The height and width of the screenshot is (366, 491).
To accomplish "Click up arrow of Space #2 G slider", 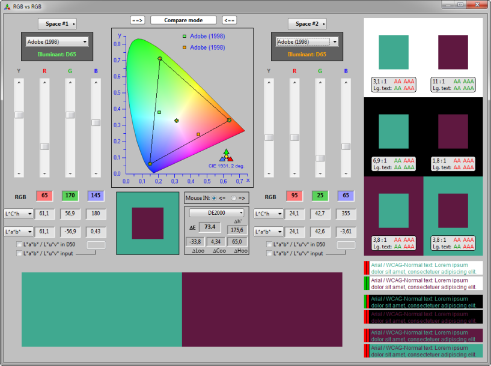I will point(320,83).
